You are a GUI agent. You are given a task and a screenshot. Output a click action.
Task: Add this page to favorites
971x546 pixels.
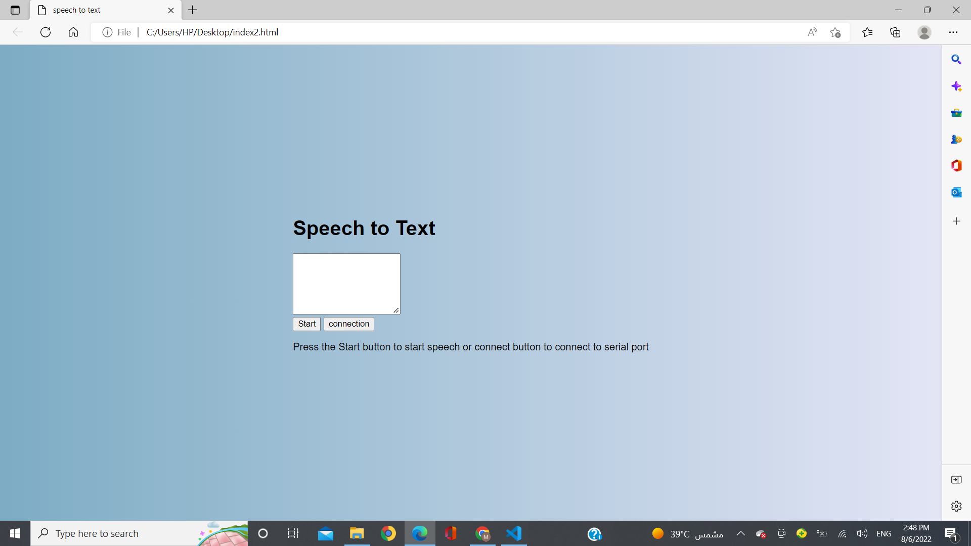tap(835, 32)
